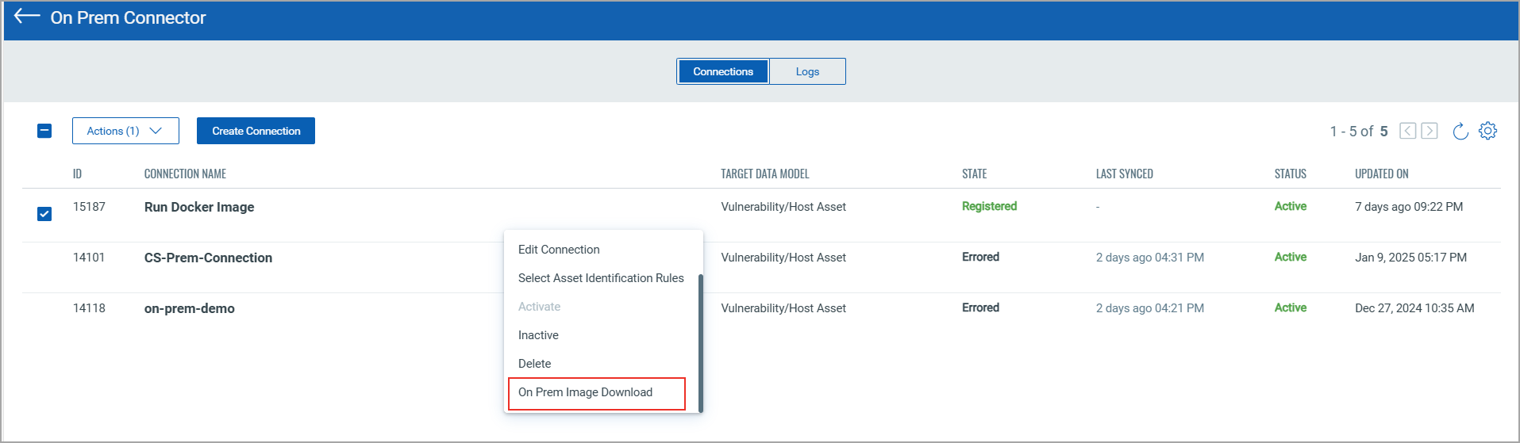
Task: Choose Edit Connection from the menu
Action: 559,250
